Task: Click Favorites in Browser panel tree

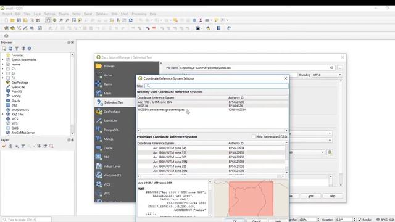Action: (17, 55)
